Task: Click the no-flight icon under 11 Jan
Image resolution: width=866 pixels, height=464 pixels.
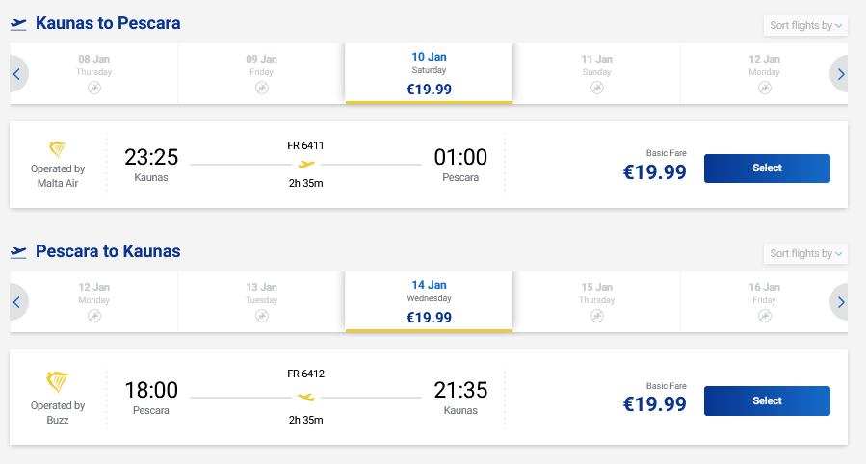Action: pos(597,89)
